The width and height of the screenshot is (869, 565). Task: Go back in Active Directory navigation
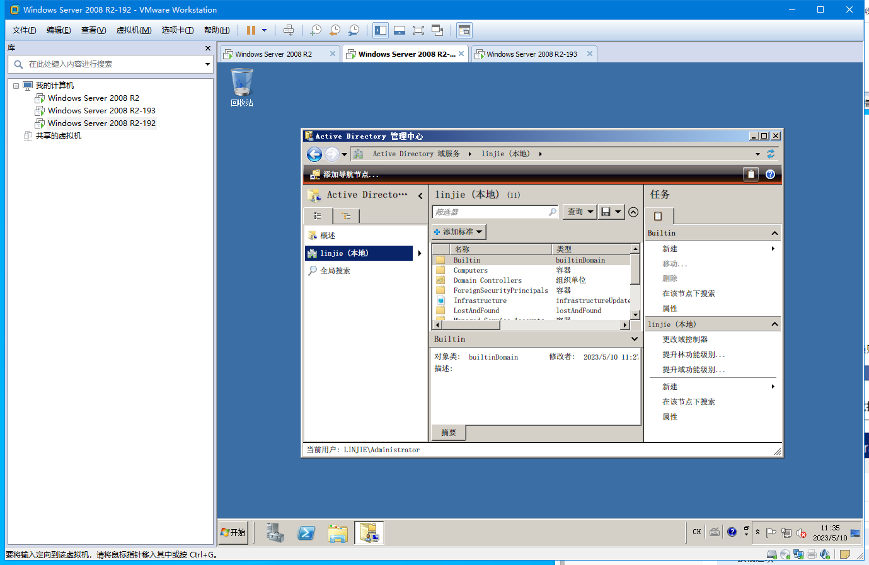(x=314, y=154)
